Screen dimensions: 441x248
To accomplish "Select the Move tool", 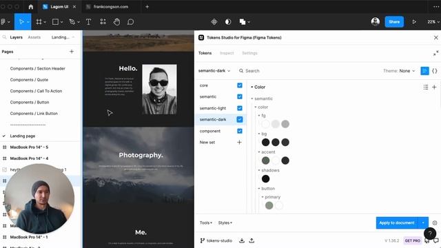I will pos(21,21).
